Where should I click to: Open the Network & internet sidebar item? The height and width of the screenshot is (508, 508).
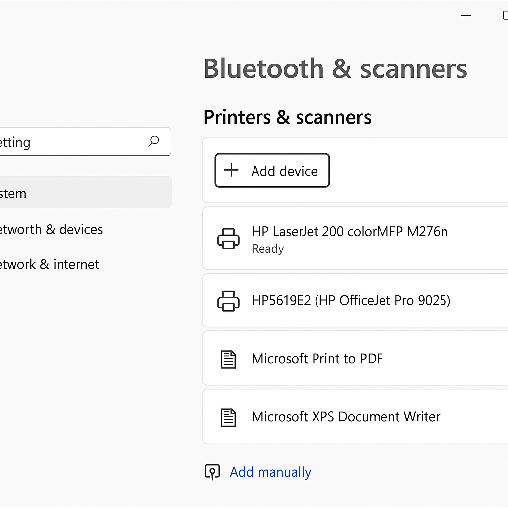[50, 264]
